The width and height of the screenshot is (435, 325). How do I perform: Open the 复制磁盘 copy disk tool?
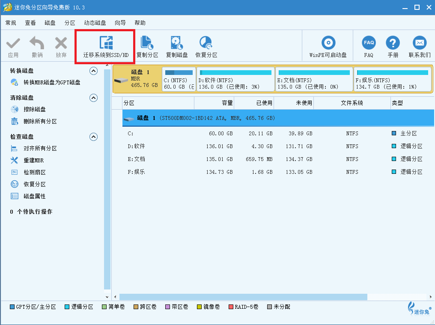177,47
